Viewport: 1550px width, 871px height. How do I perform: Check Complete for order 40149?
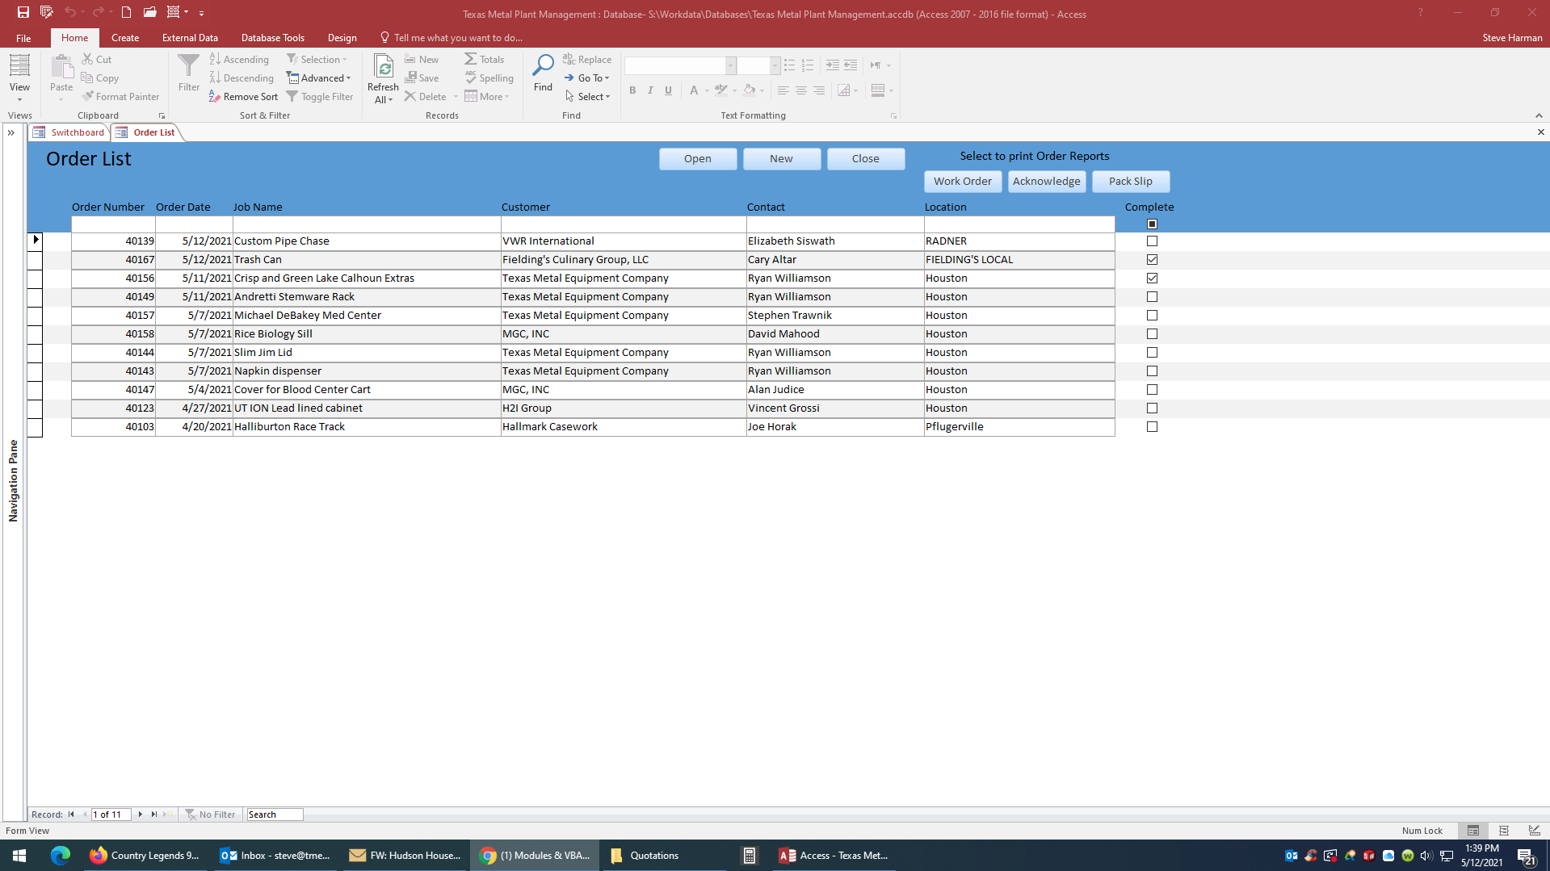click(1152, 297)
